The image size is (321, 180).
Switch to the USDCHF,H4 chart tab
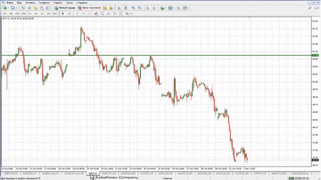tap(109, 173)
